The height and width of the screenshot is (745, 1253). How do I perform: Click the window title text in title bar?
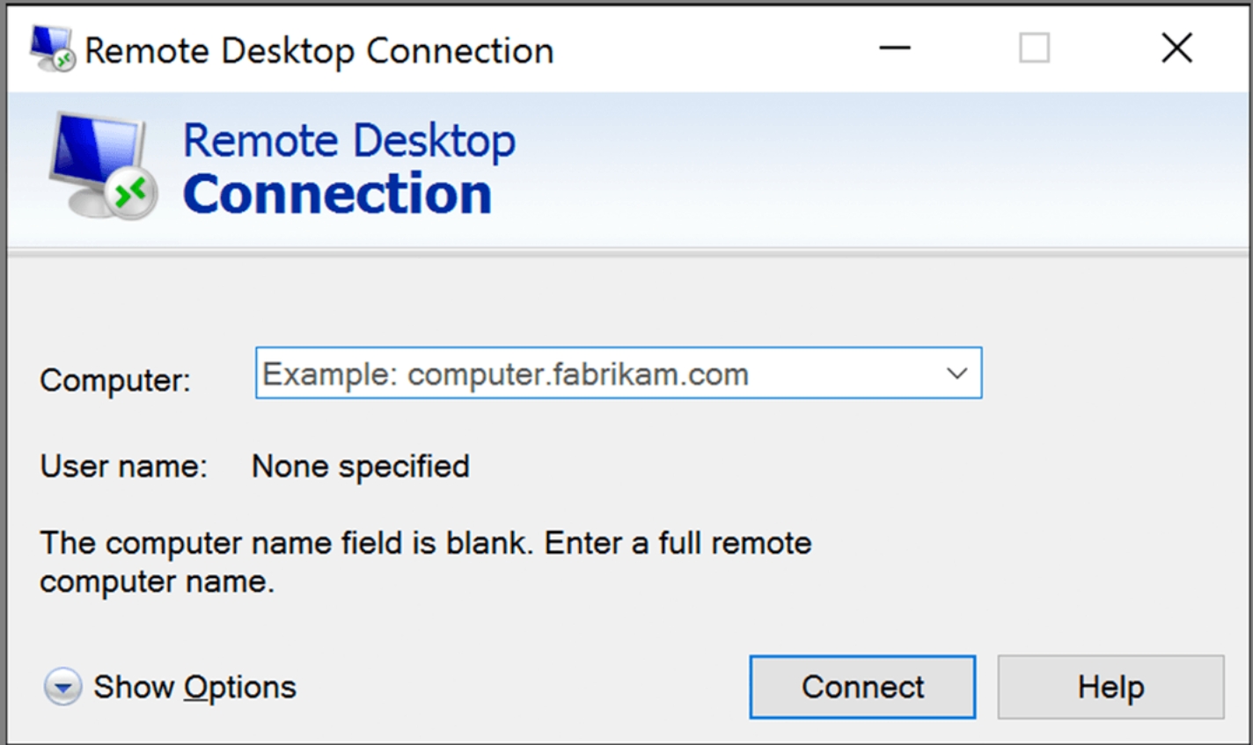coord(319,51)
